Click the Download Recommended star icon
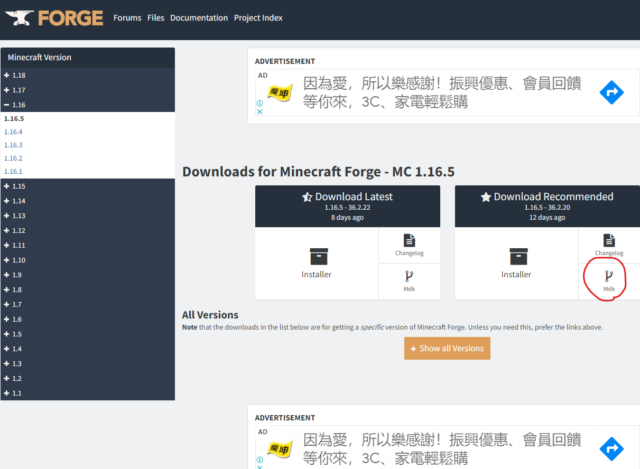 (486, 197)
